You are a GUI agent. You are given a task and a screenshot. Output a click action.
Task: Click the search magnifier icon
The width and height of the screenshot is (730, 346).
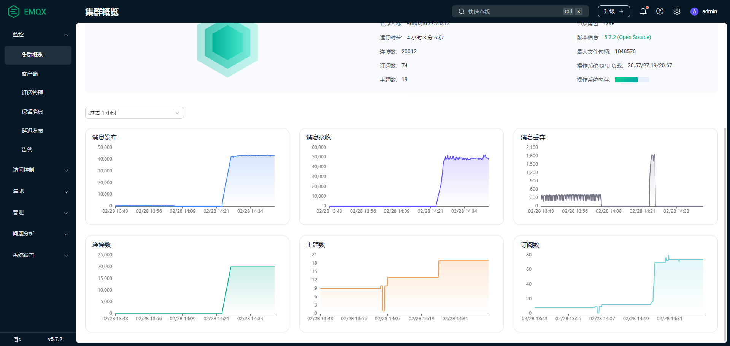pos(461,11)
